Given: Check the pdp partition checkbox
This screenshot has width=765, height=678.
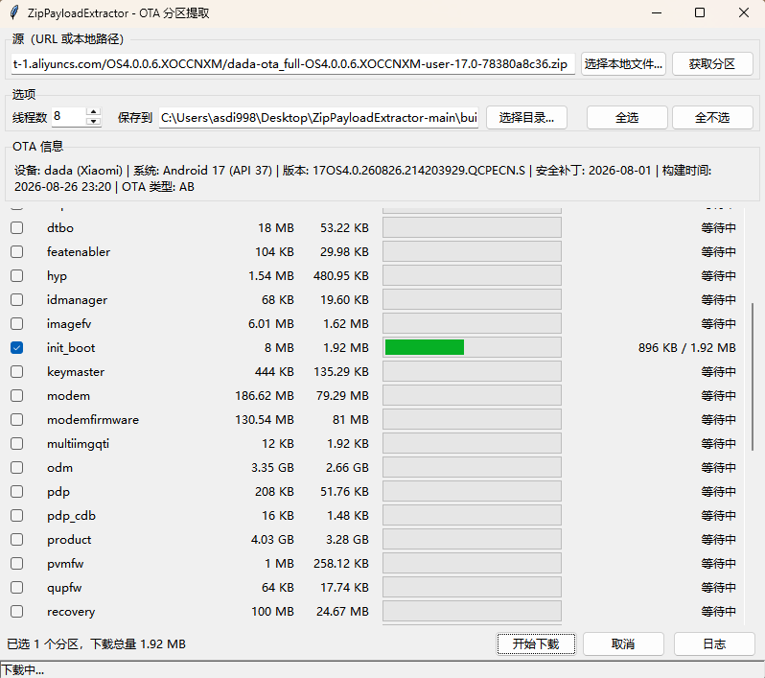Looking at the screenshot, I should [x=17, y=492].
